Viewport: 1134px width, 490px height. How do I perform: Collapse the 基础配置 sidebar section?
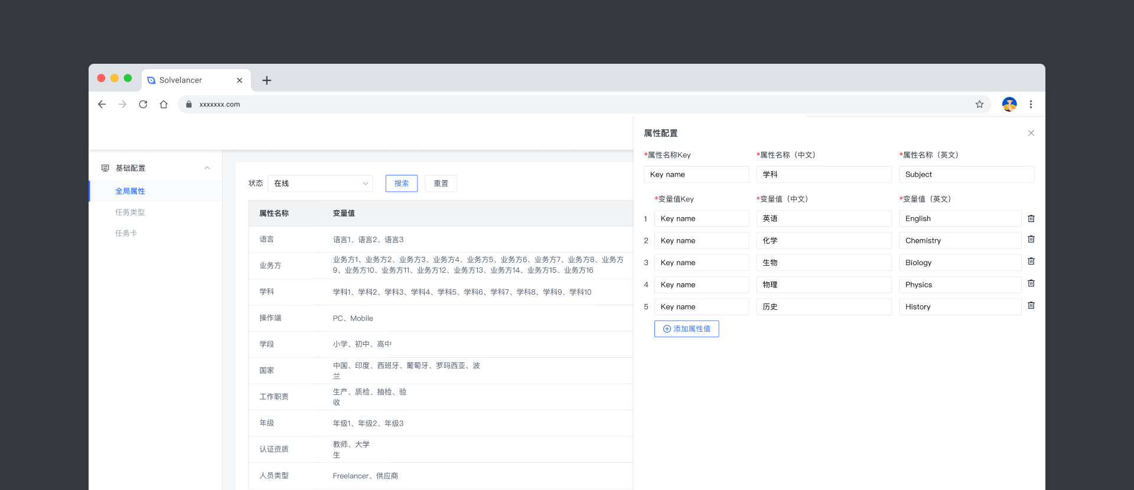coord(207,168)
